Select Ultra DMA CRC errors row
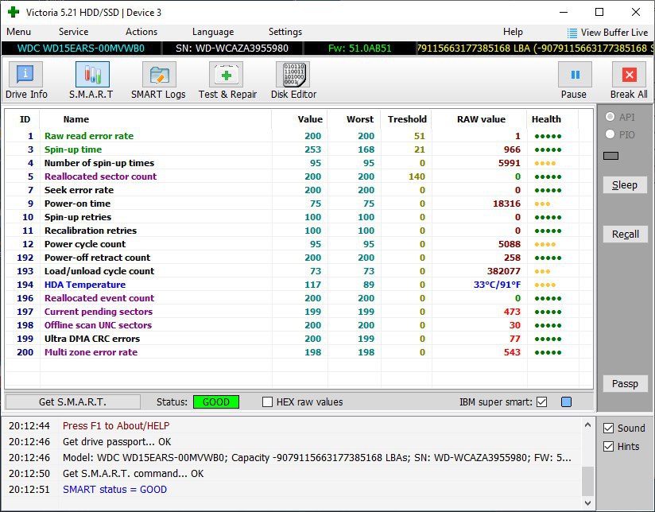655x512 pixels. tap(299, 339)
